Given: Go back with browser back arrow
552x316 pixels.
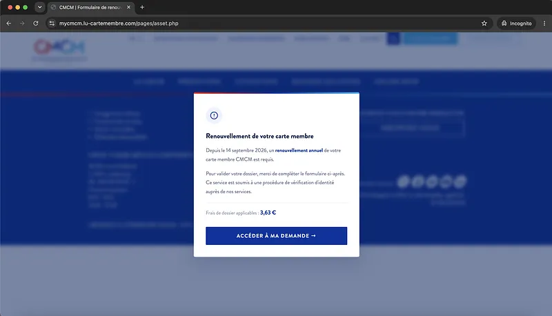Looking at the screenshot, I should pos(9,23).
